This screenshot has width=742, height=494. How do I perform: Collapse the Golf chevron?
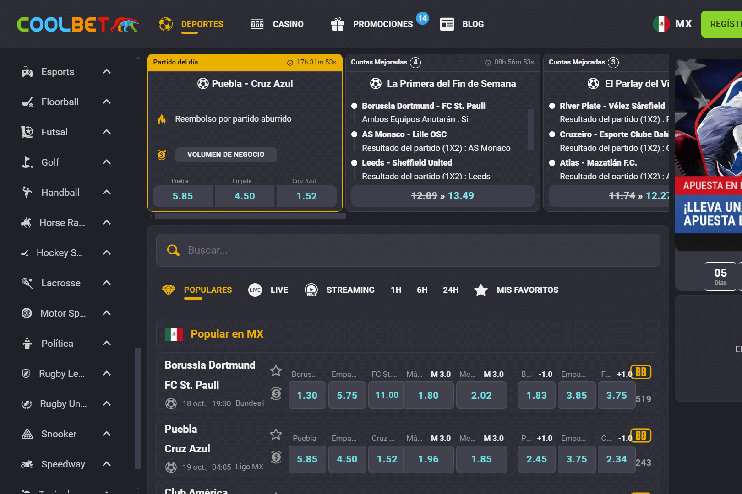(x=107, y=162)
